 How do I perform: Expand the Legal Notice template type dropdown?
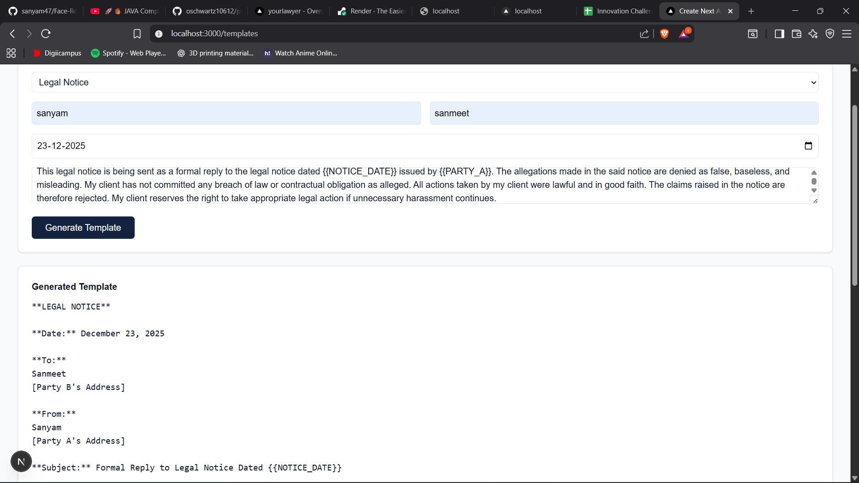point(425,82)
